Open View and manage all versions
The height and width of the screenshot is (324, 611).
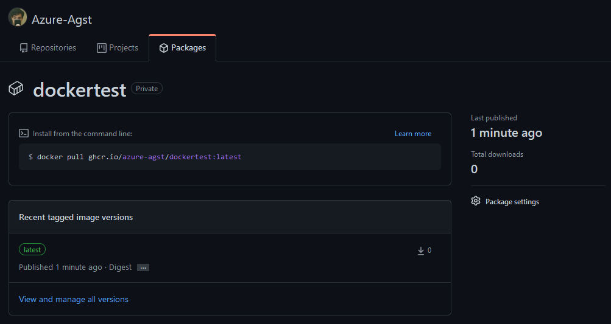pyautogui.click(x=74, y=299)
